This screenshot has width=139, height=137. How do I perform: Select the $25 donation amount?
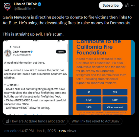(115, 92)
